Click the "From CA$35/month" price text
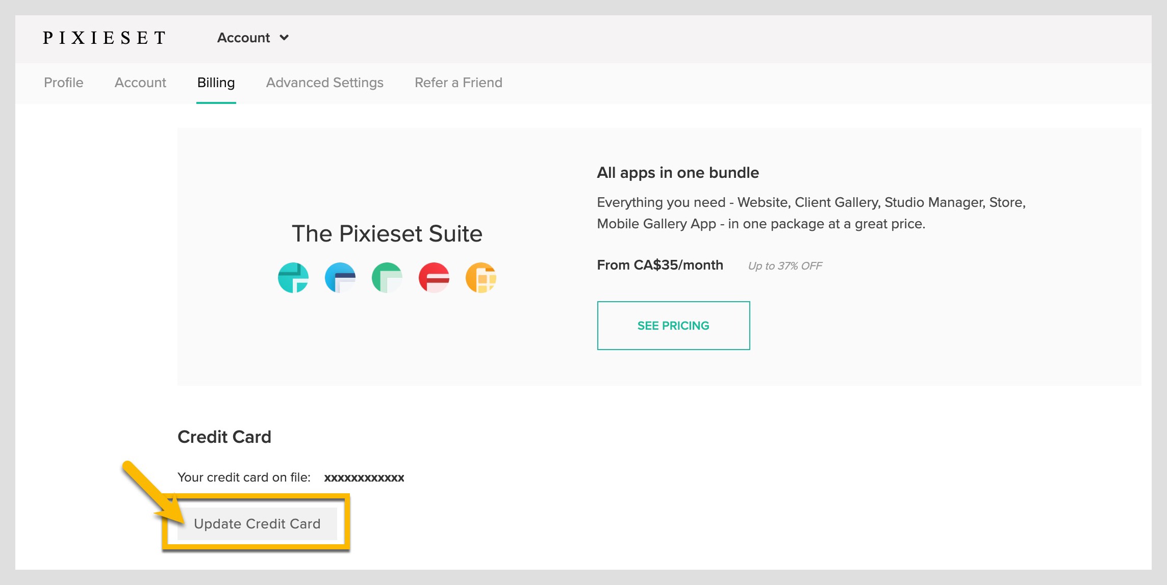This screenshot has height=585, width=1167. [659, 265]
